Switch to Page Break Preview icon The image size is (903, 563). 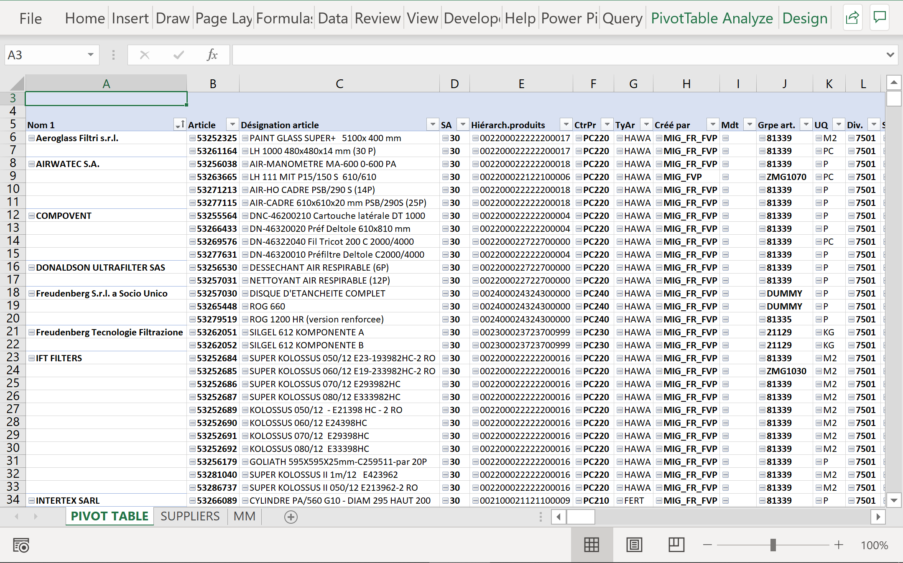676,545
